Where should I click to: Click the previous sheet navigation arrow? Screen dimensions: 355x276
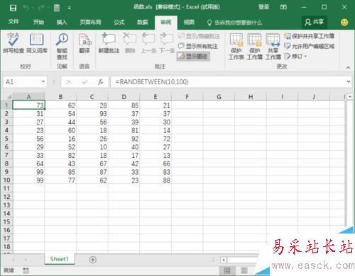[x=13, y=260]
